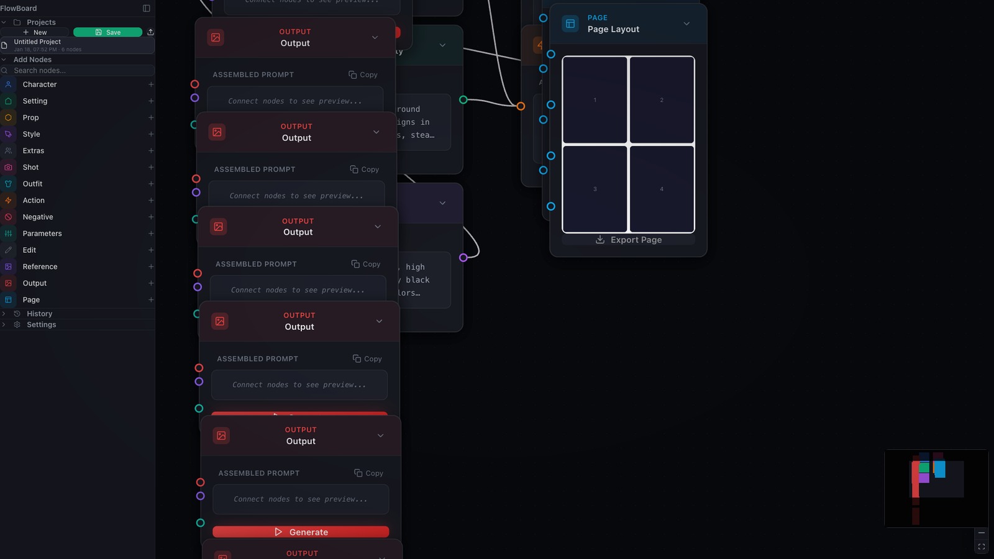994x559 pixels.
Task: Select the Character row in Add Nodes
Action: click(x=77, y=84)
